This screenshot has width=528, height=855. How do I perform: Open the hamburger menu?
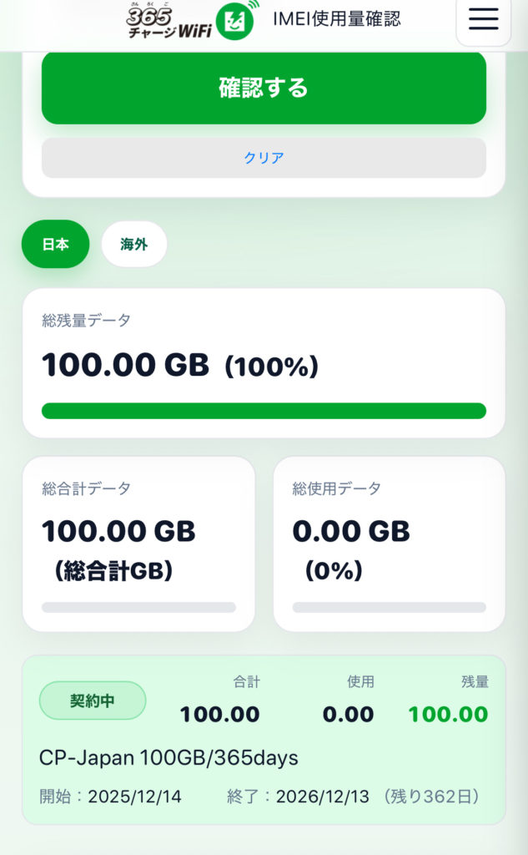[x=483, y=20]
